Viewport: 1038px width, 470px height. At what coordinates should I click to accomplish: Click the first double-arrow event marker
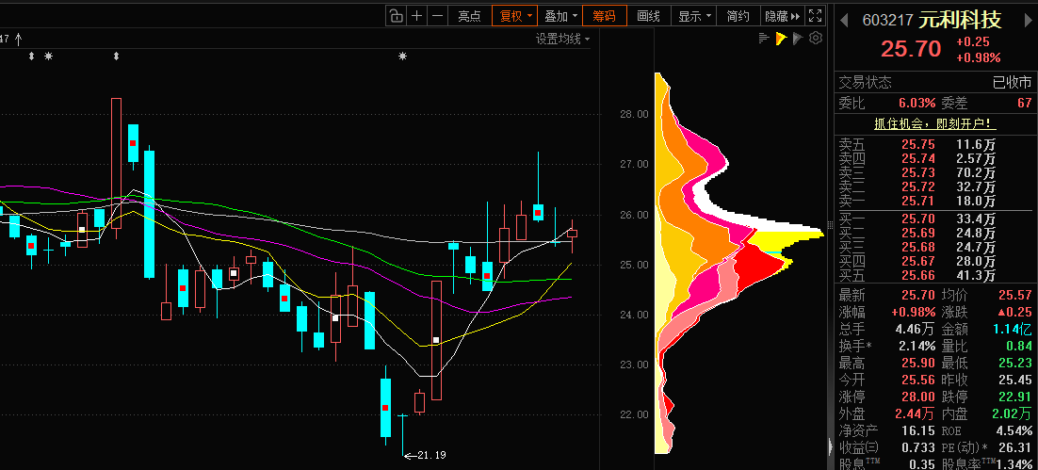[31, 57]
